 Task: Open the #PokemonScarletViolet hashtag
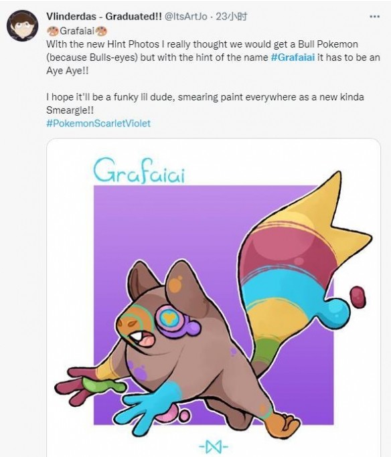[98, 123]
